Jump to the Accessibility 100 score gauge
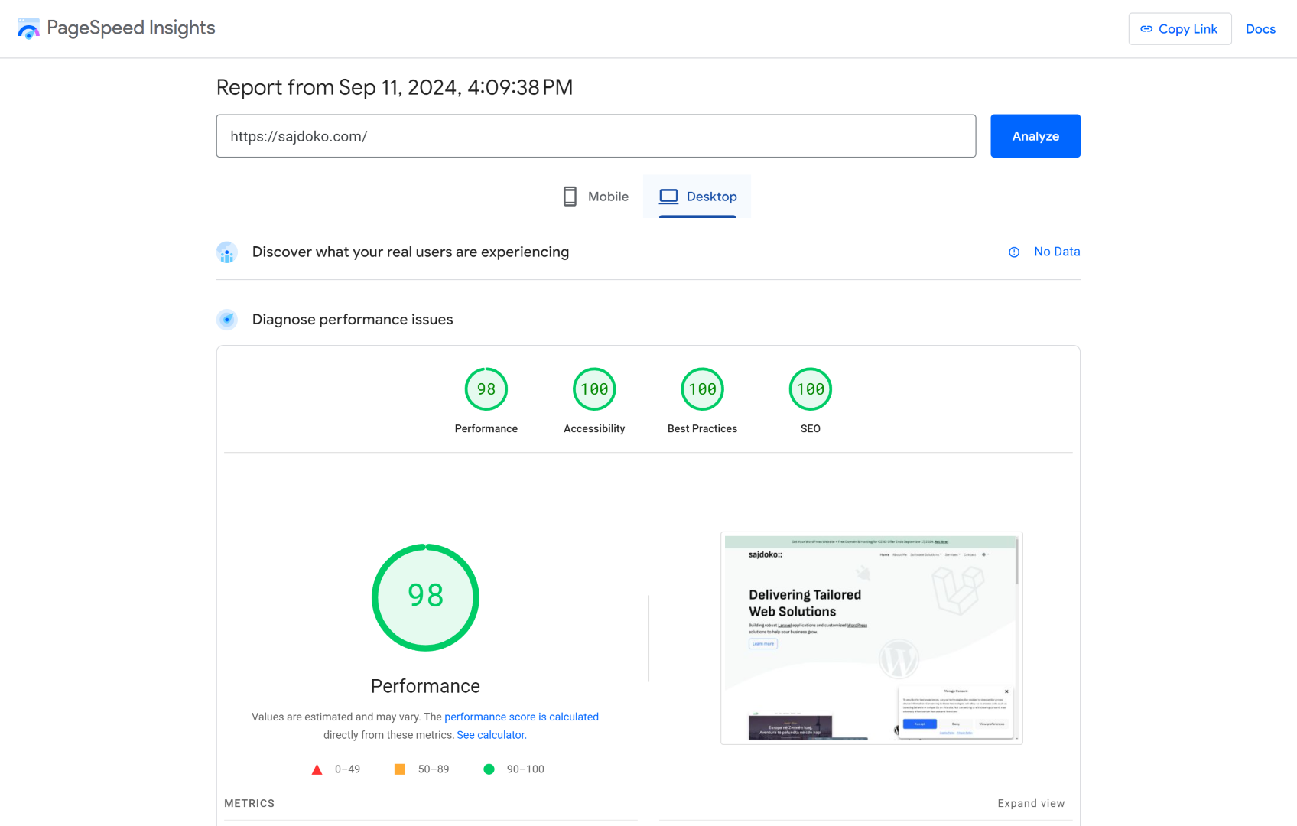1297x826 pixels. click(x=594, y=389)
